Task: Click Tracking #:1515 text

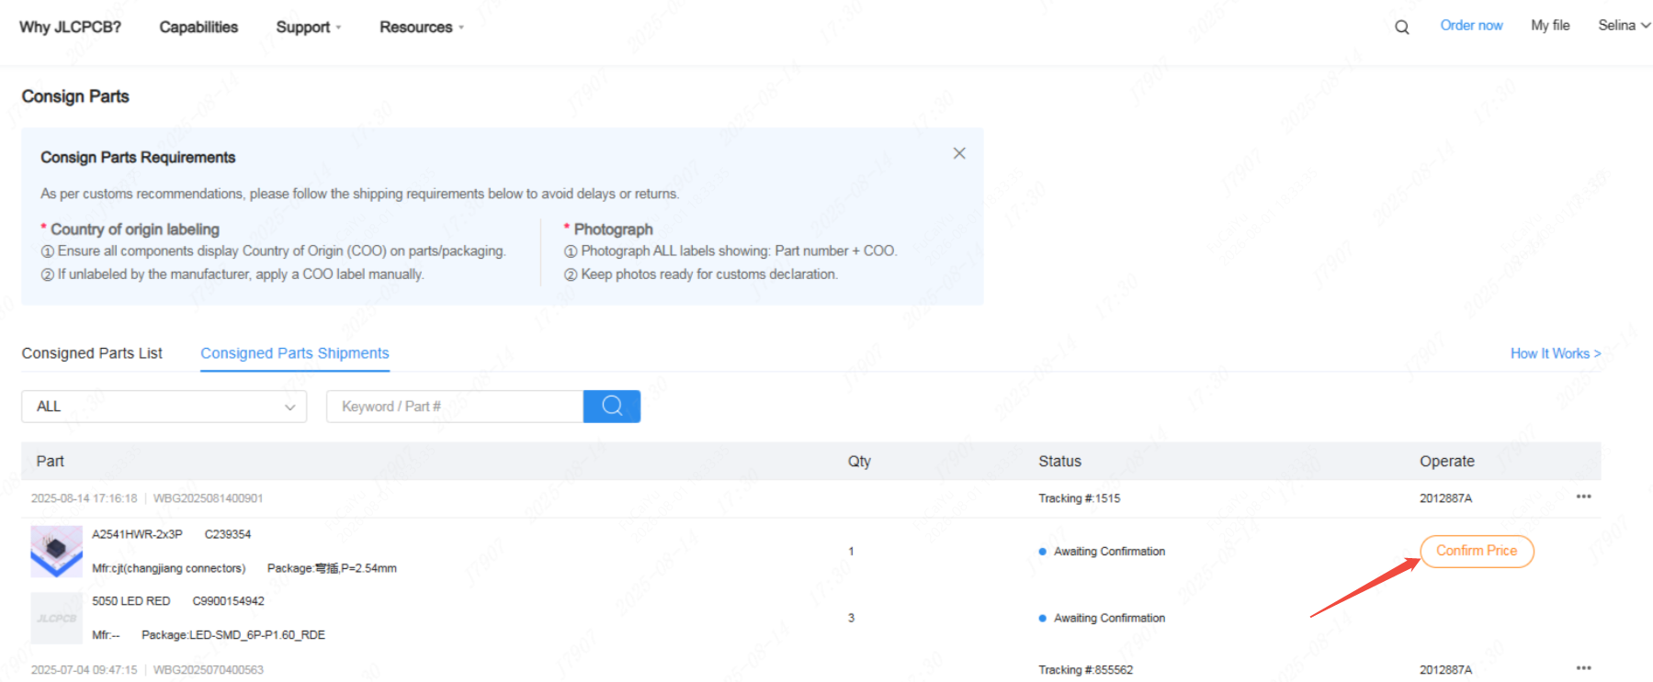Action: (1080, 498)
